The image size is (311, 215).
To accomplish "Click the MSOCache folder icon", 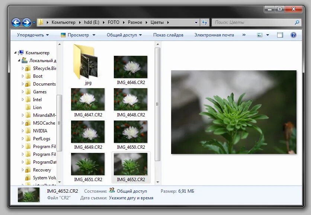I will [x=28, y=123].
